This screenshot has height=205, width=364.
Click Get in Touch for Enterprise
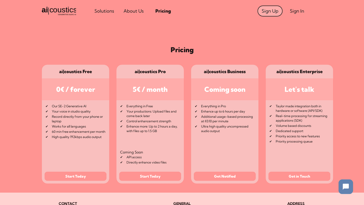(299, 176)
